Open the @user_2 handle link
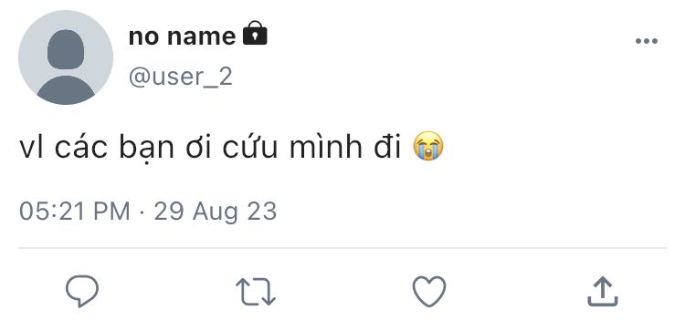The width and height of the screenshot is (685, 331). [181, 78]
